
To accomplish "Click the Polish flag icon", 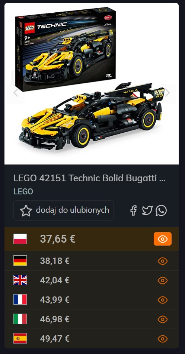I will [x=20, y=239].
